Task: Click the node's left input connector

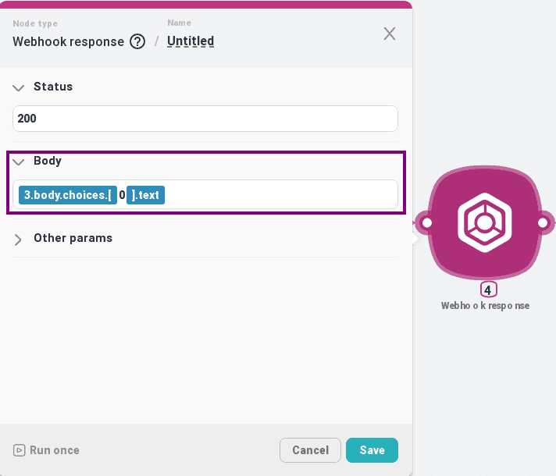Action: click(x=426, y=223)
